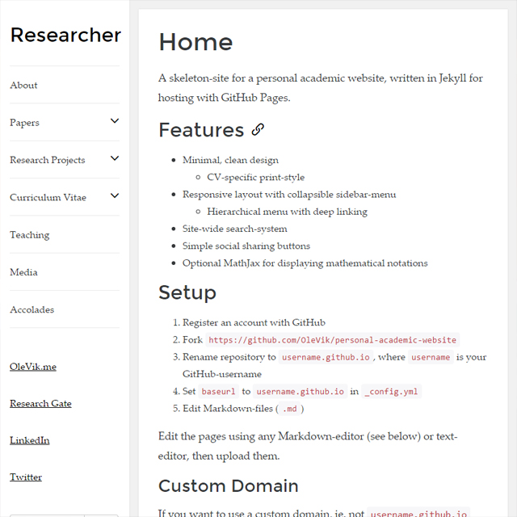
Task: Navigate to the Teaching page
Action: (x=30, y=235)
